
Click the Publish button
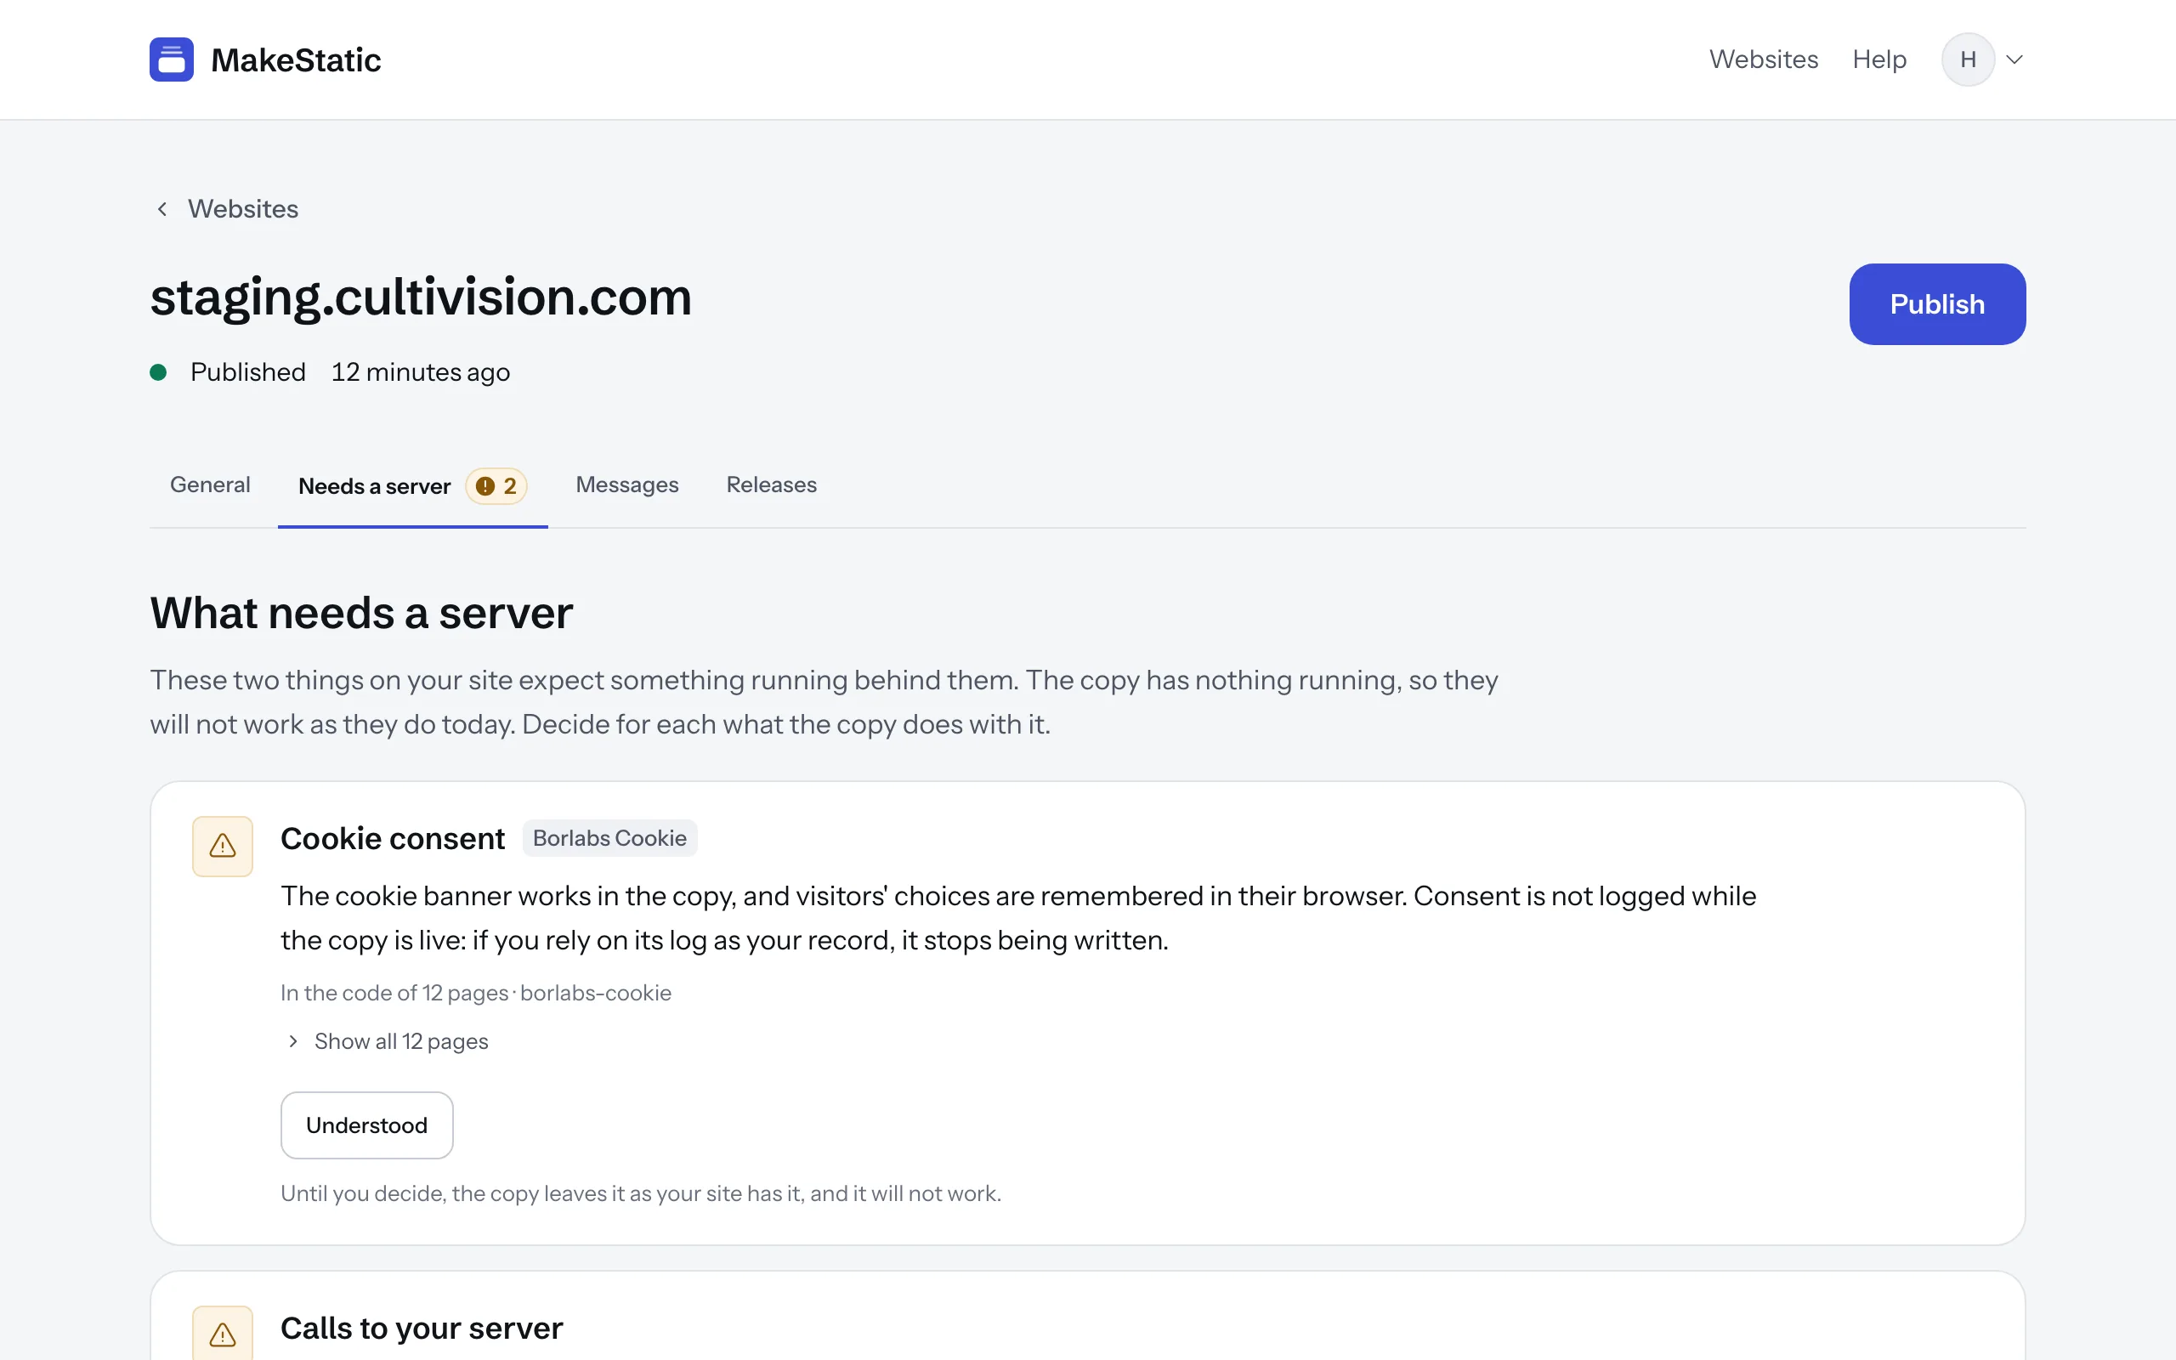pyautogui.click(x=1937, y=304)
